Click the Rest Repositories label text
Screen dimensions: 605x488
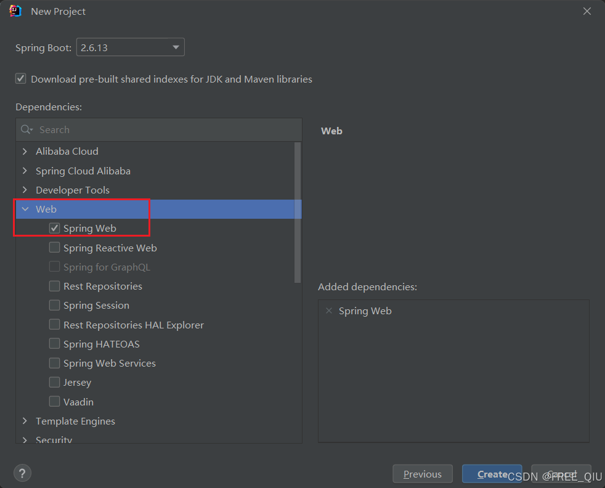click(103, 287)
